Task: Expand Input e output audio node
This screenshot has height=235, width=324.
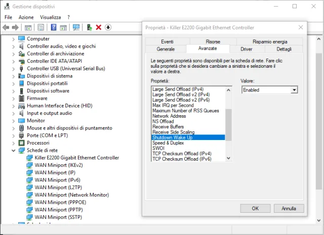Action: point(14,113)
